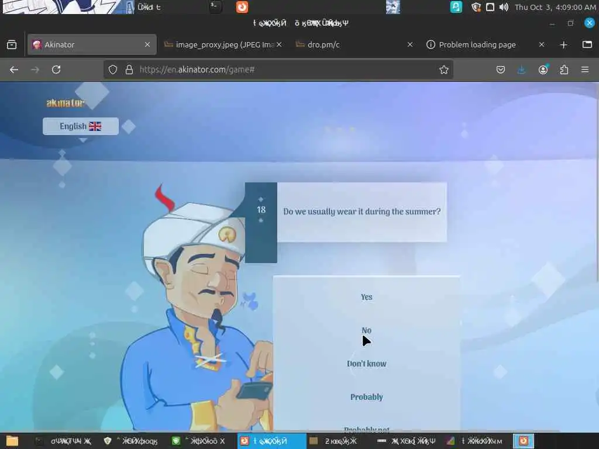Click the question number 18

tap(261, 210)
